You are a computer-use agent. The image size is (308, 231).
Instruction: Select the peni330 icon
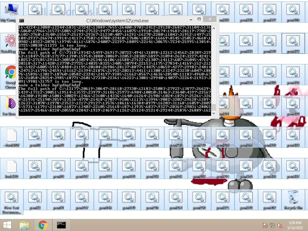click(x=246, y=12)
